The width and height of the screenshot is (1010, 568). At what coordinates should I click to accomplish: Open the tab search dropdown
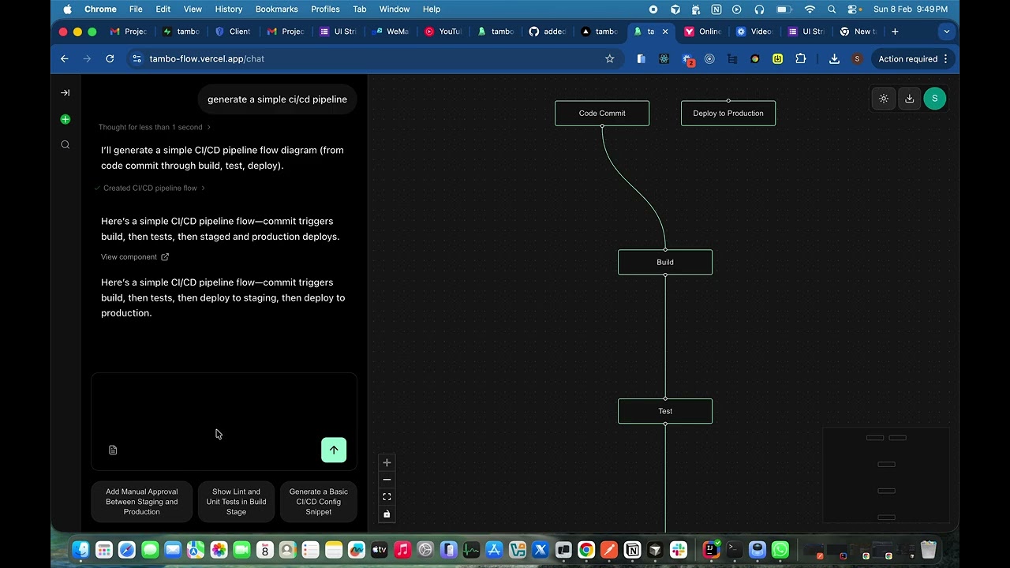pos(946,32)
